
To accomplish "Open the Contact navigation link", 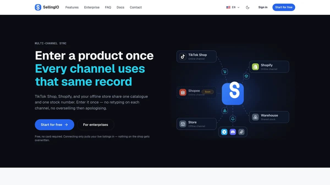I will [136, 7].
